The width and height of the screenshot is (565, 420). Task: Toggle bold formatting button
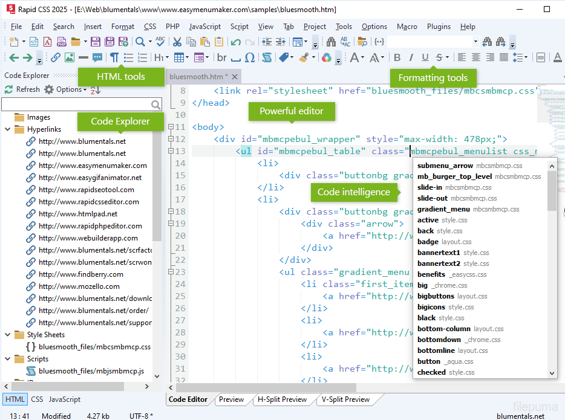coord(397,57)
